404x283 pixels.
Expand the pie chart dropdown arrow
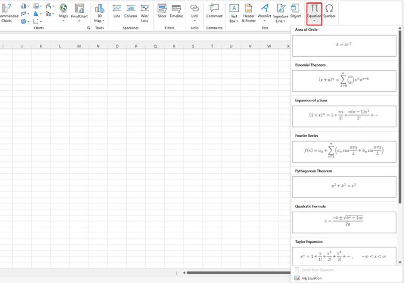tap(28, 22)
